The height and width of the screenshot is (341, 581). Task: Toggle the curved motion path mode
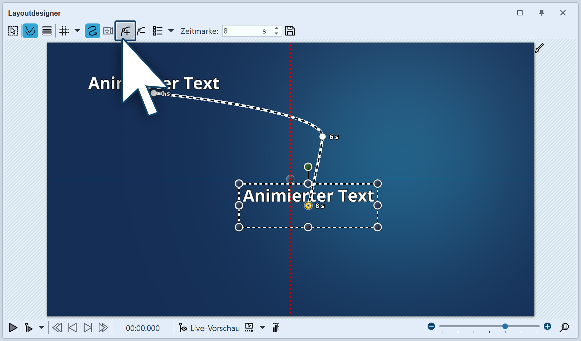(x=93, y=31)
